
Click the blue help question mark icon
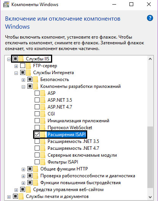pos(150,18)
